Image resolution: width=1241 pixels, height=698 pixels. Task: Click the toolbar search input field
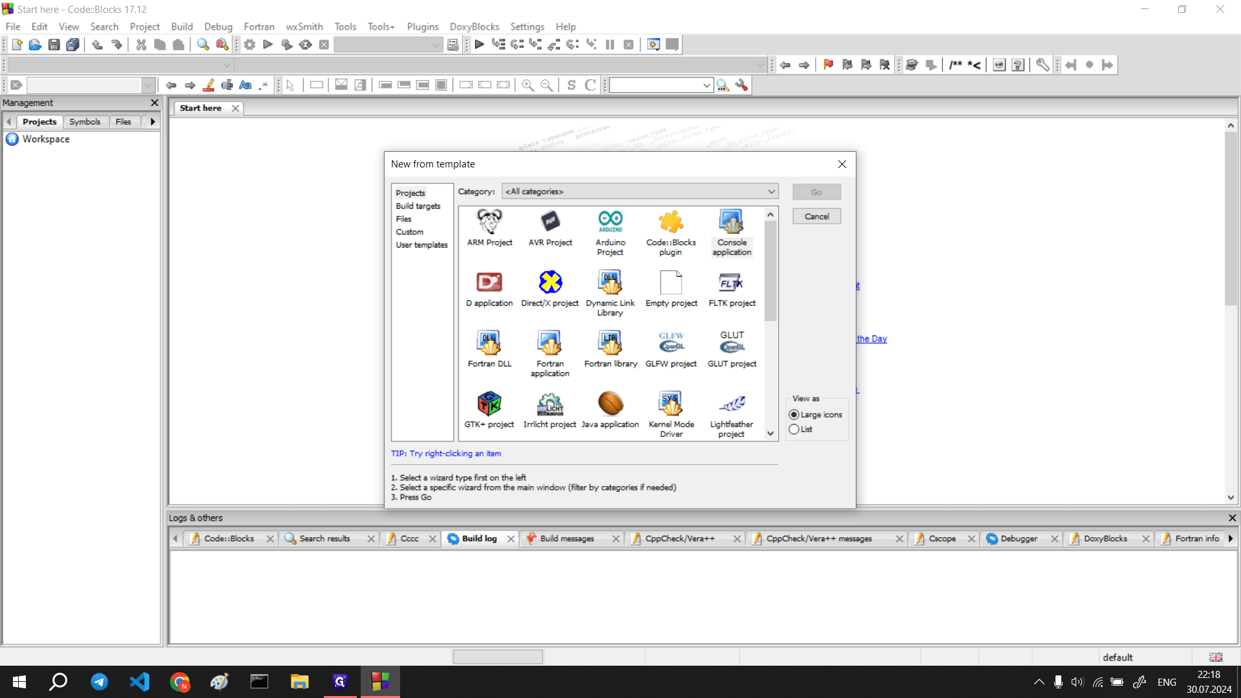655,85
